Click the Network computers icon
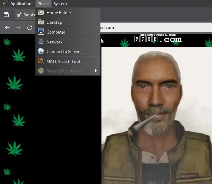Viewport: 212px width, 184px height. [x=41, y=41]
